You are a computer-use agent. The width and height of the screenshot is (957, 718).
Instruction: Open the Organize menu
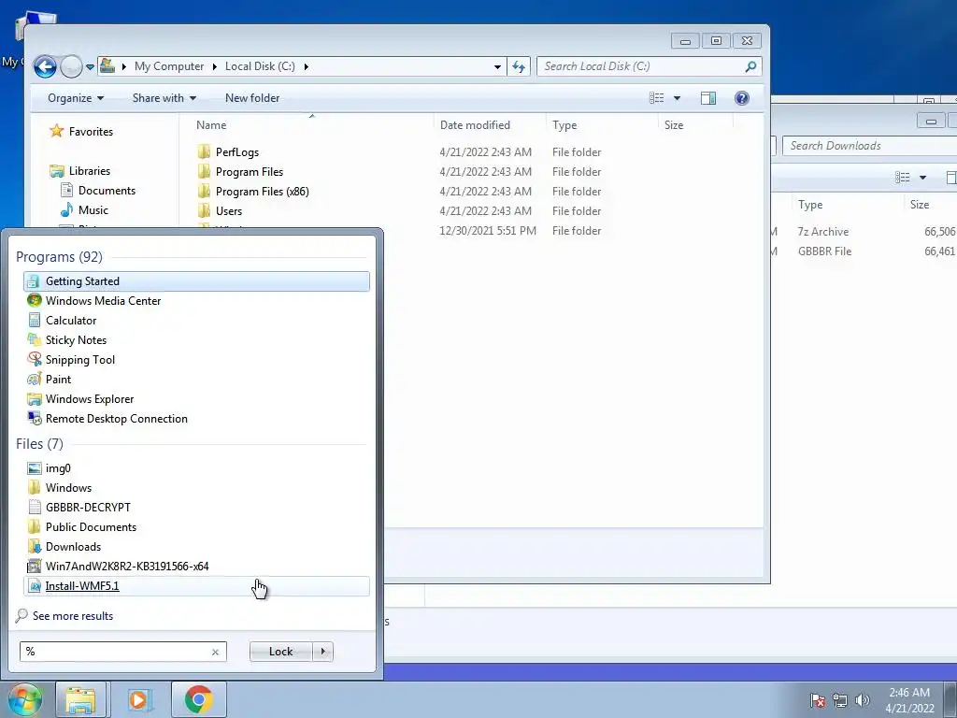pos(76,97)
